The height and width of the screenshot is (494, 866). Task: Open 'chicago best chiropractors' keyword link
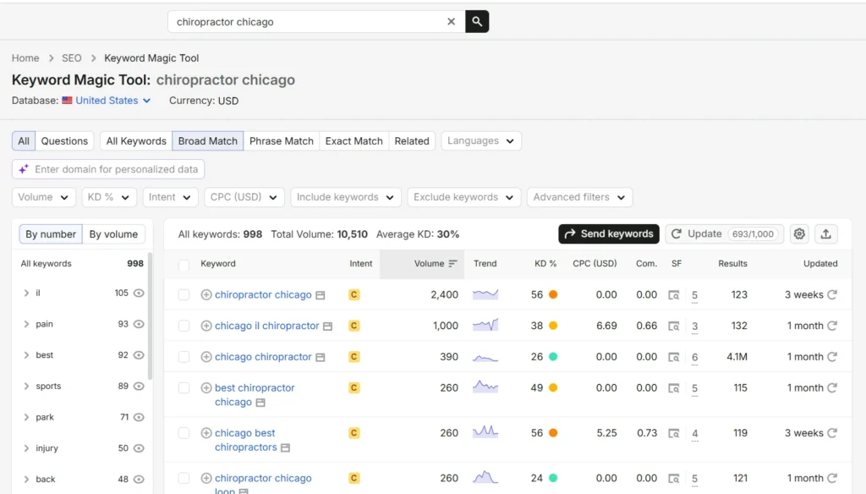[x=246, y=440]
